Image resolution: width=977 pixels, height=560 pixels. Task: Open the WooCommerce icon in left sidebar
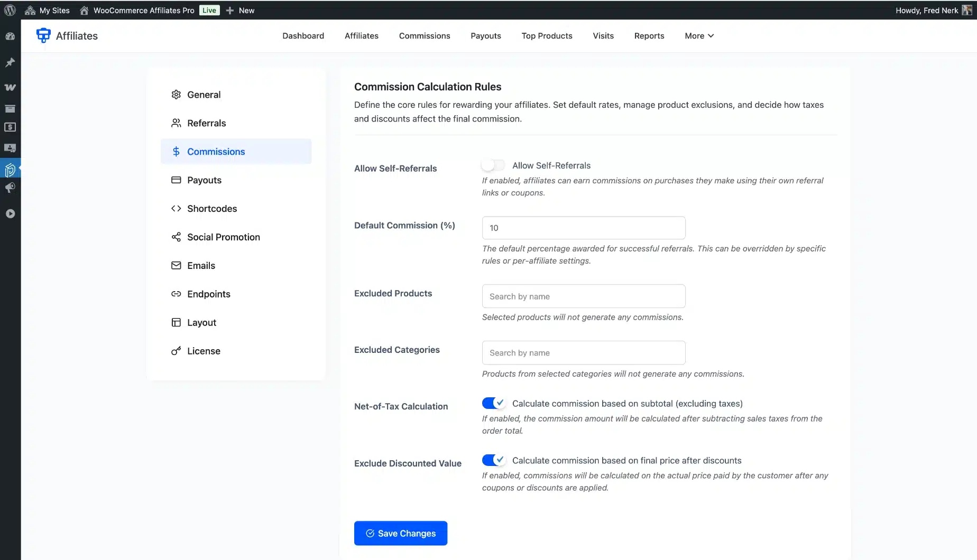pos(10,87)
